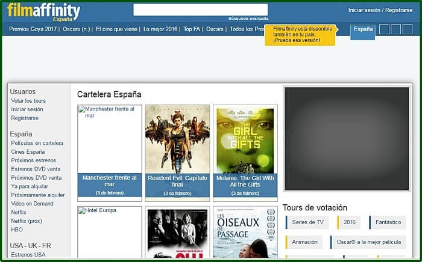Open the Búsqueda avanzada link

coord(247,19)
